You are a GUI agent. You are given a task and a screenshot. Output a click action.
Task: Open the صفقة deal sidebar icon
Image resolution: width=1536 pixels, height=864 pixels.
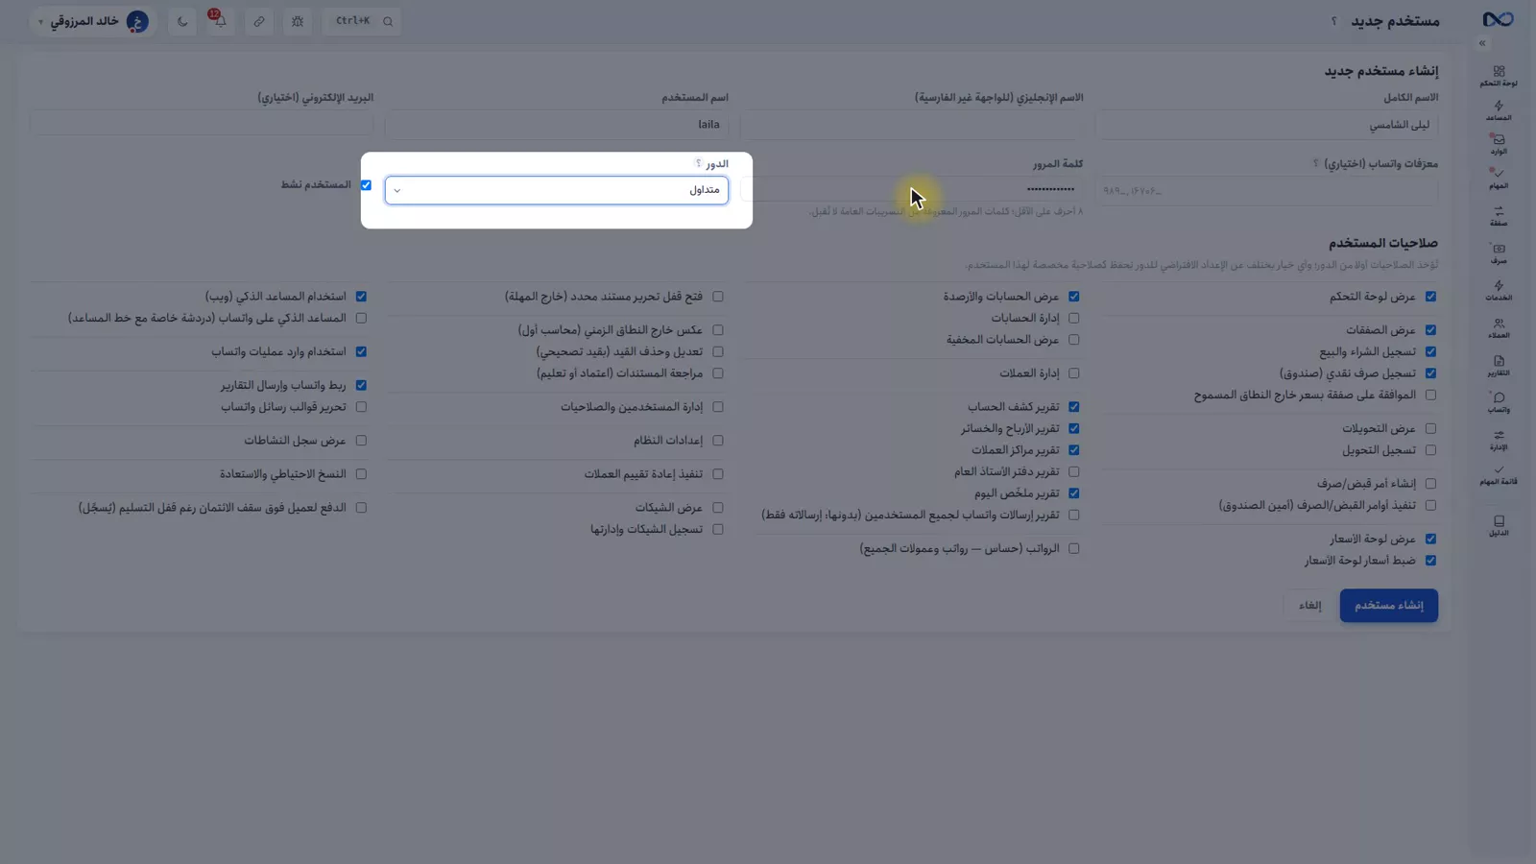1499,216
